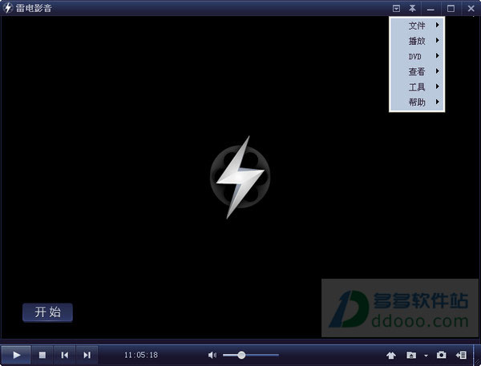Close the 雷电影音 player window
481x366 pixels.
[x=471, y=9]
